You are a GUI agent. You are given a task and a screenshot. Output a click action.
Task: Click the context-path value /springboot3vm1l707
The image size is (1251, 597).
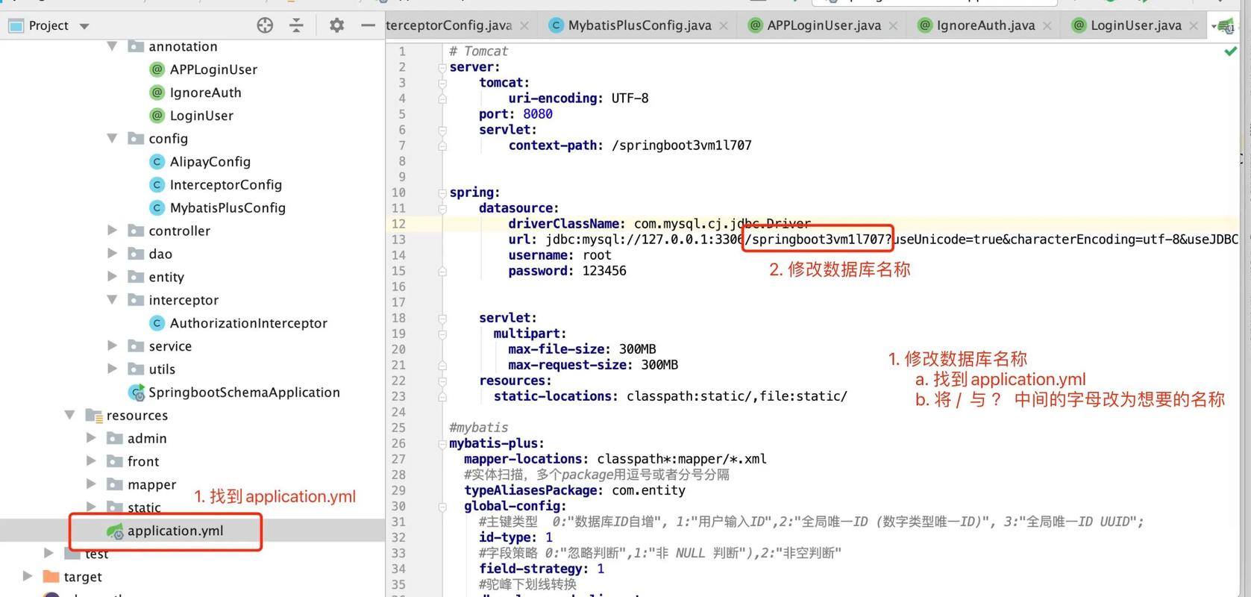[682, 146]
